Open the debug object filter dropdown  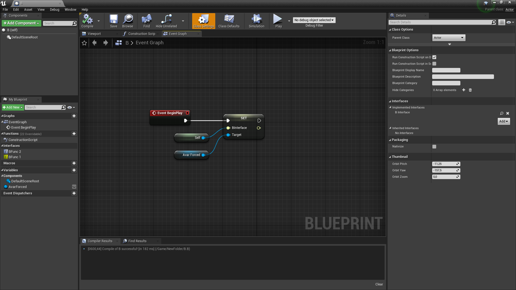click(x=314, y=20)
